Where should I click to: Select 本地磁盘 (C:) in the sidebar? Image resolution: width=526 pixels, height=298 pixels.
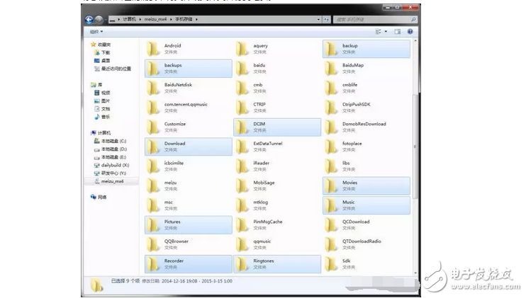[x=113, y=141]
